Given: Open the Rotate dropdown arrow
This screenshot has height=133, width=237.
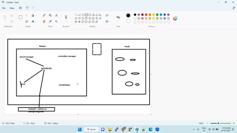Looking at the screenshot, I should tap(36, 16).
